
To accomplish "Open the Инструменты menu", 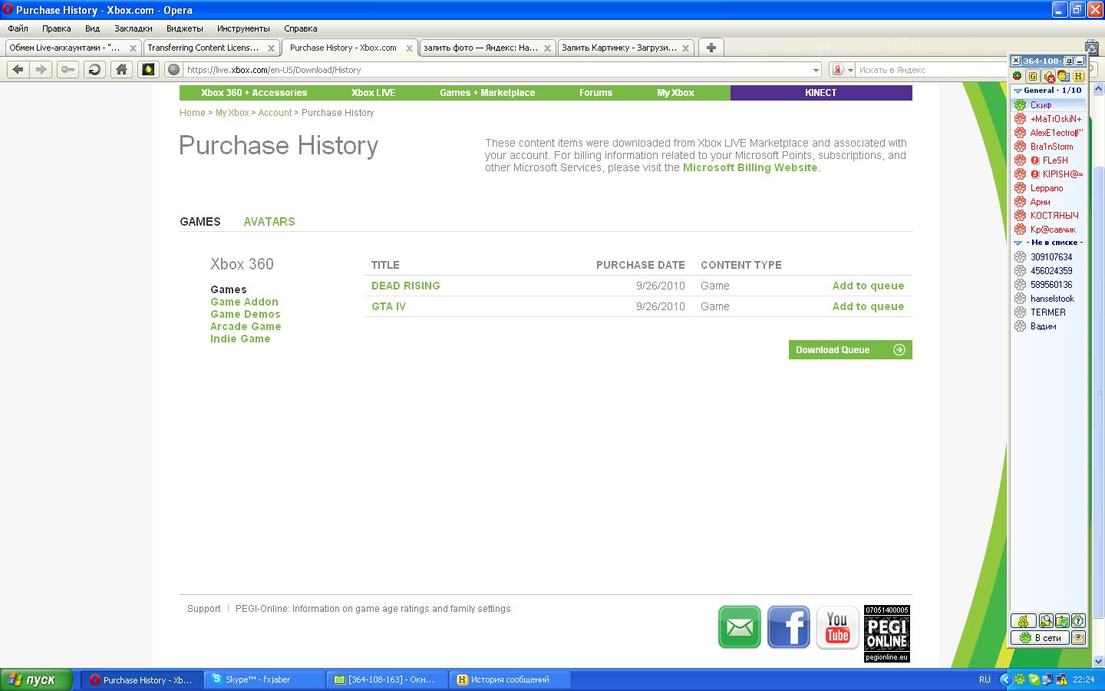I will click(x=243, y=28).
